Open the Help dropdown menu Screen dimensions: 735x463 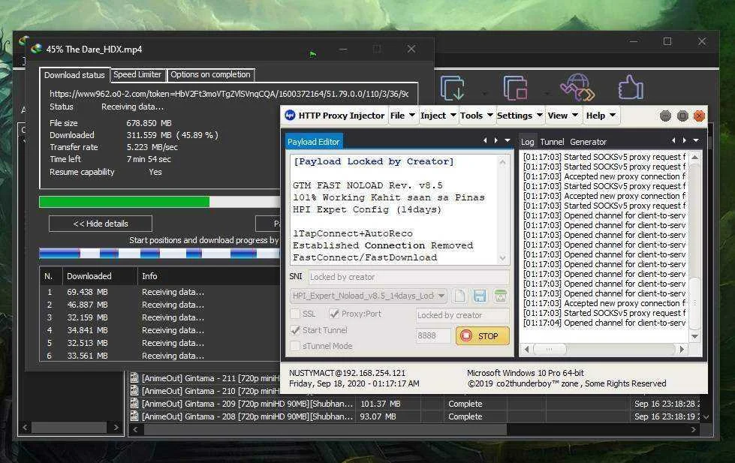pos(601,116)
